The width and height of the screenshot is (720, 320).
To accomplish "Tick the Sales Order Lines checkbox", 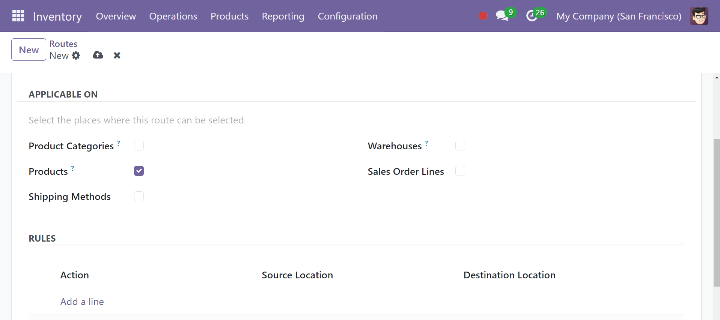I will tap(460, 171).
